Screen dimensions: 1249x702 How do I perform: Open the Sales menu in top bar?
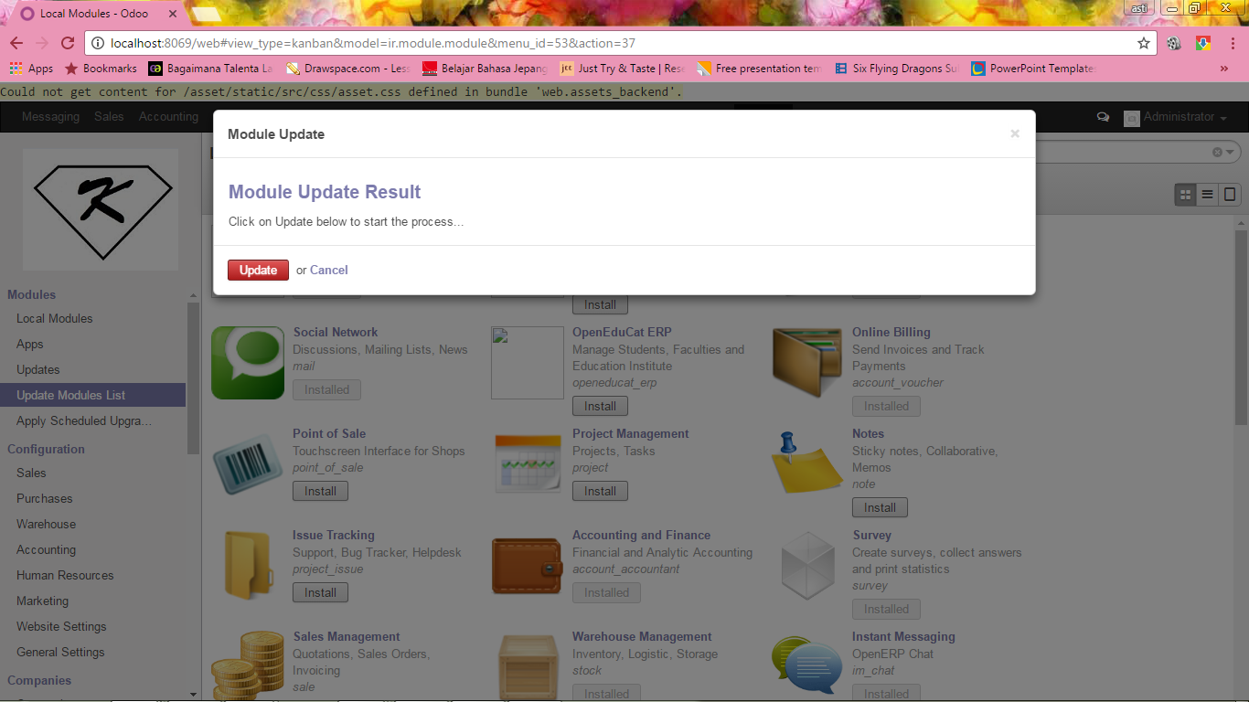pos(108,117)
